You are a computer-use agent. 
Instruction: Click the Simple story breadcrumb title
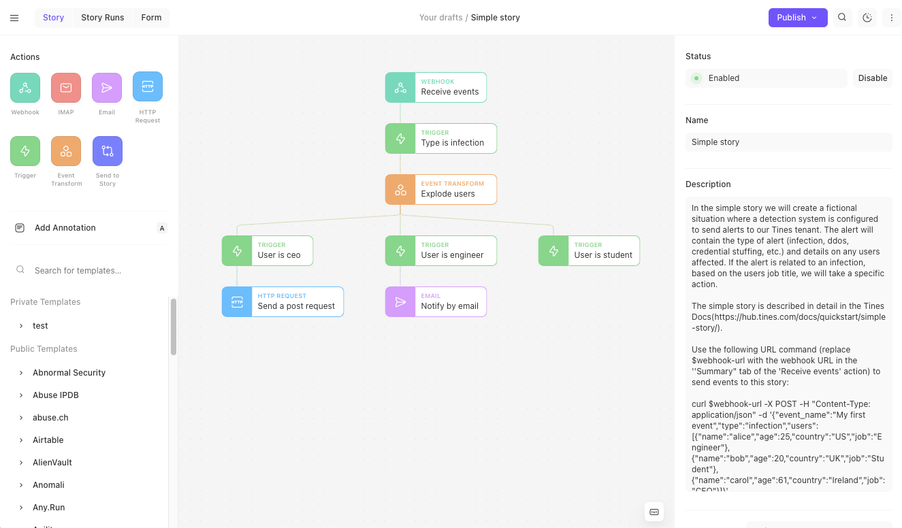496,18
